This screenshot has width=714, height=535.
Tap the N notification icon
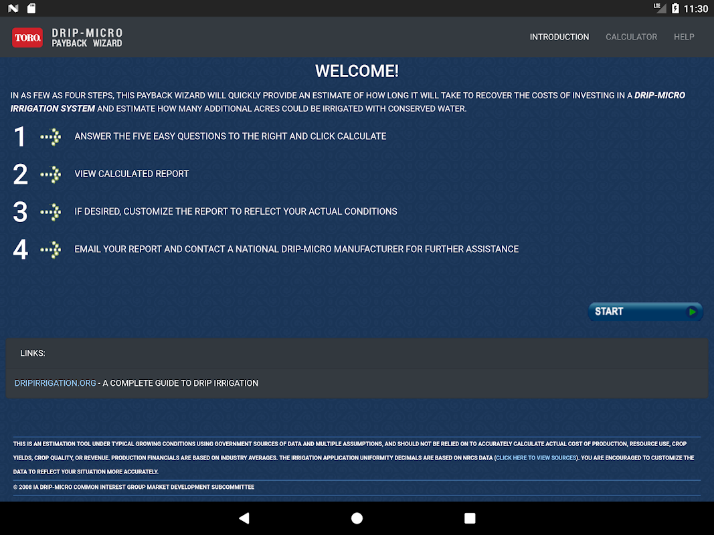coord(13,8)
